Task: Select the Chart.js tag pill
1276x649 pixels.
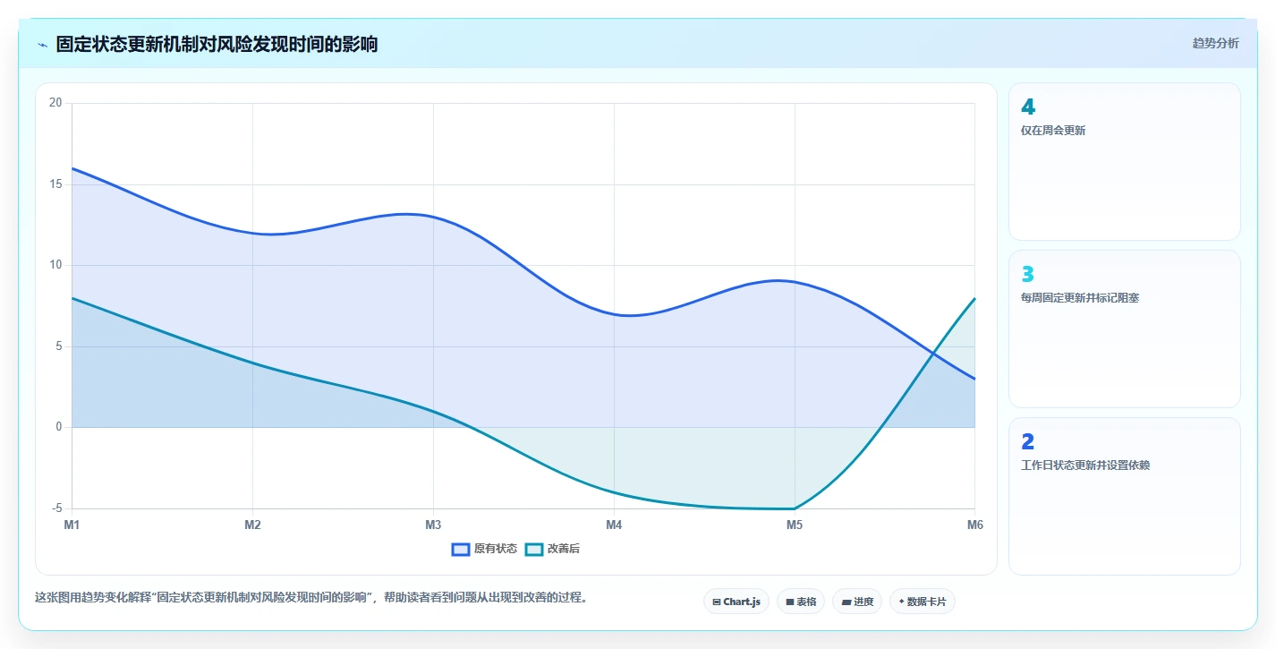Action: pyautogui.click(x=736, y=602)
